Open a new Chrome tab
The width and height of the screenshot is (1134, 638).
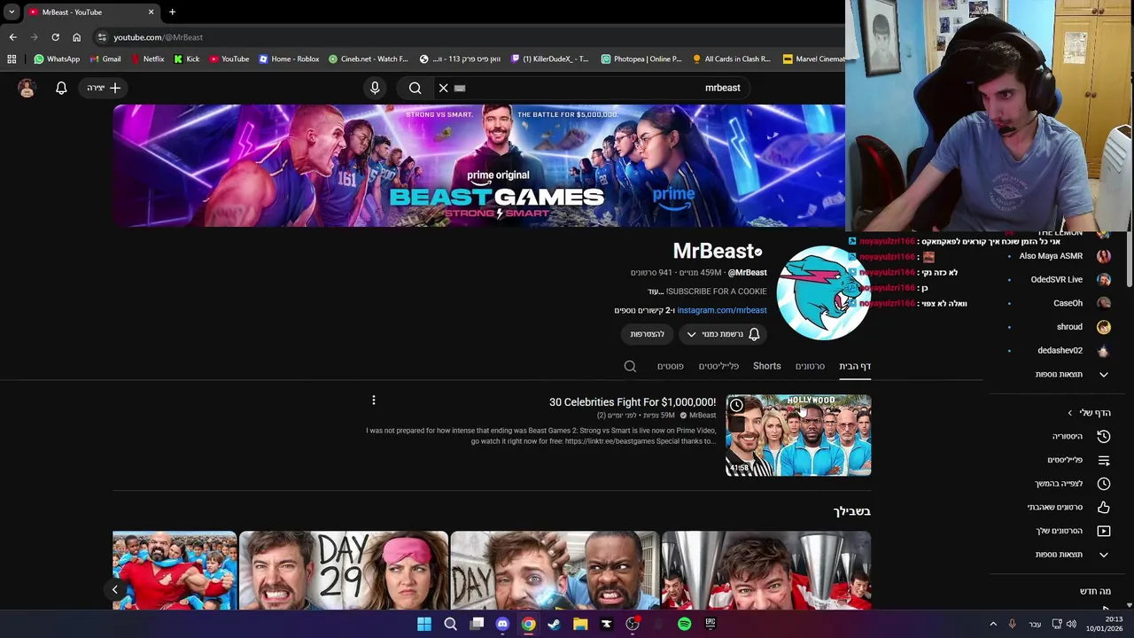coord(172,12)
